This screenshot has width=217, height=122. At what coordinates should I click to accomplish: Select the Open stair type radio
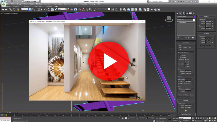pyautogui.click(x=181, y=49)
